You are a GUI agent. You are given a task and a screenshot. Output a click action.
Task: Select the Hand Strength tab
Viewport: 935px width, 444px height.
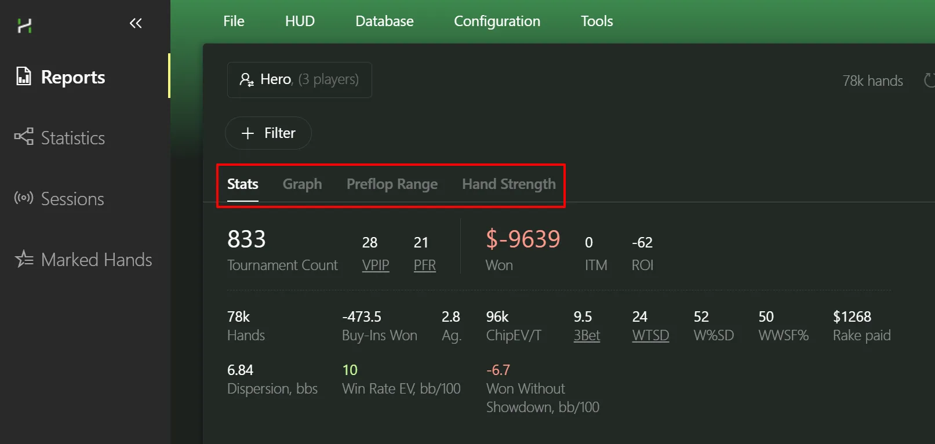[x=508, y=184]
